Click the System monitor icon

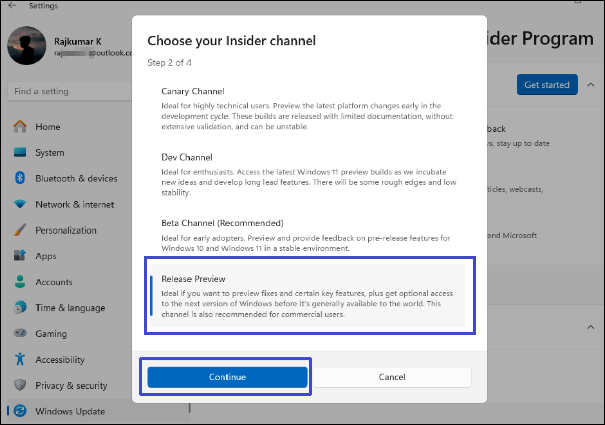pyautogui.click(x=20, y=152)
